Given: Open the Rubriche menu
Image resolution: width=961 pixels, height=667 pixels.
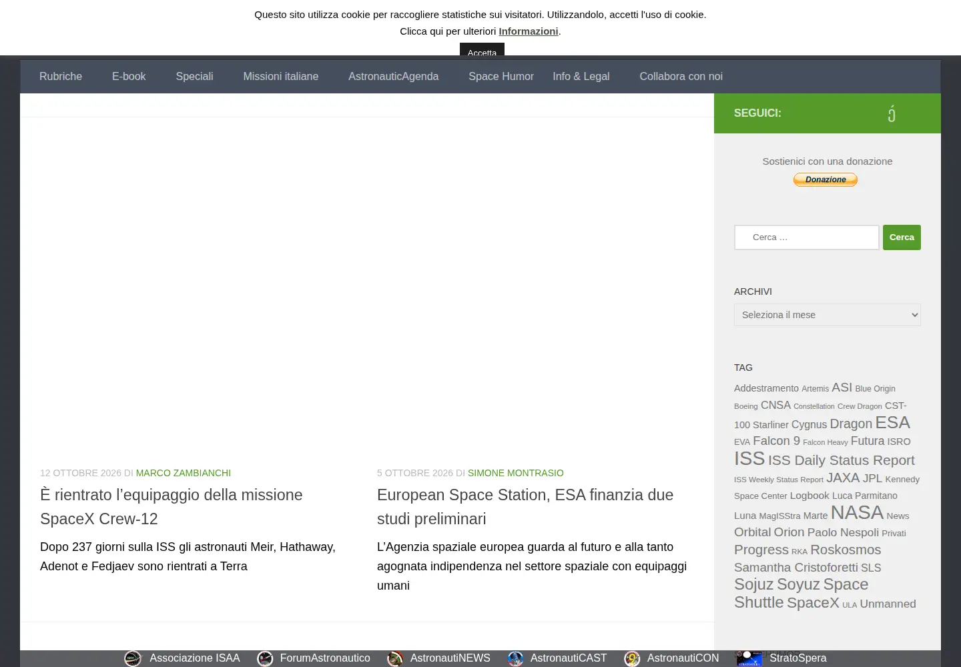Looking at the screenshot, I should tap(61, 77).
